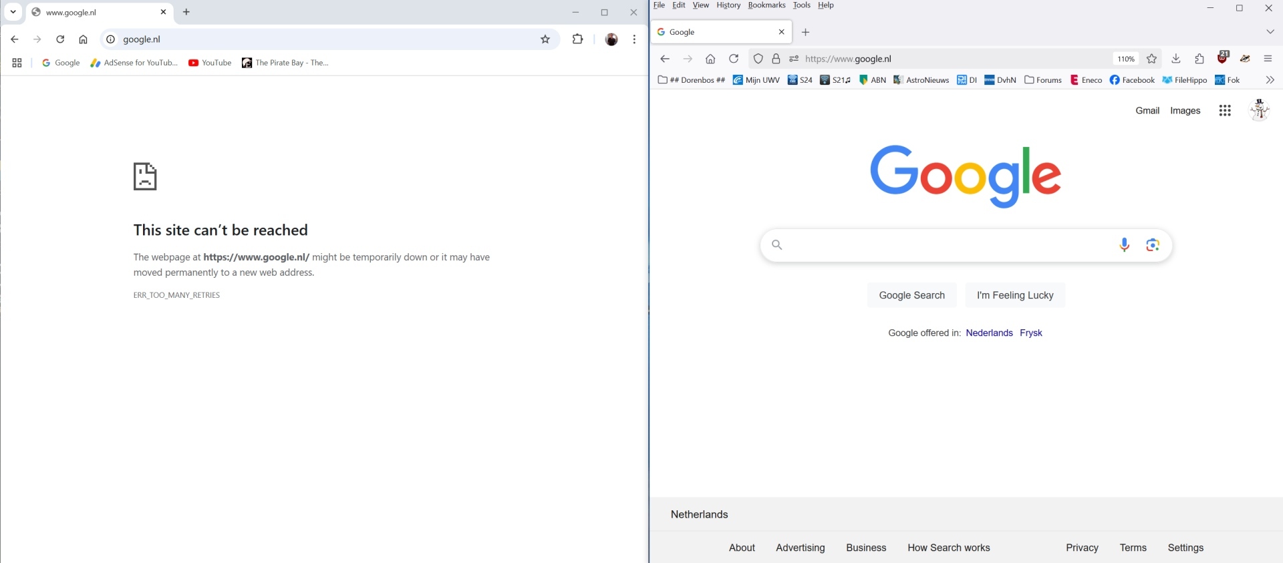Click Chrome back arrow button
Image resolution: width=1283 pixels, height=563 pixels.
coord(15,39)
